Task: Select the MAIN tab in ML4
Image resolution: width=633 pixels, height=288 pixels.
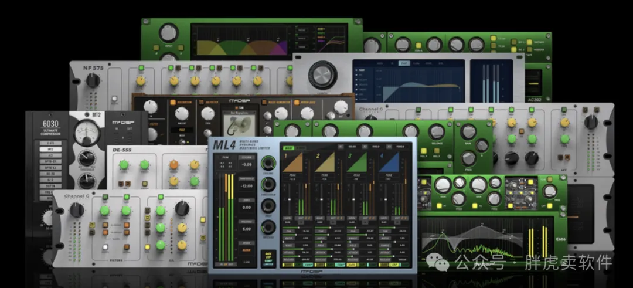Action: 288,148
